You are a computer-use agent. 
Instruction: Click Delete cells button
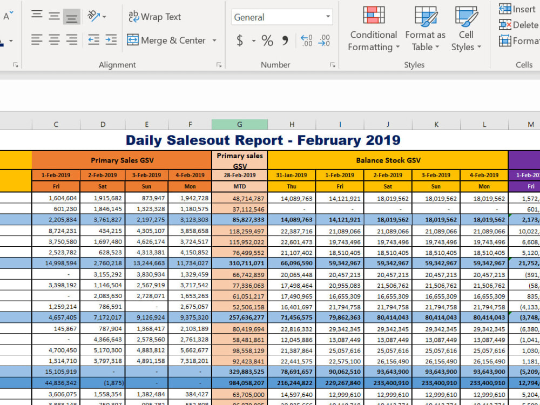(x=518, y=25)
